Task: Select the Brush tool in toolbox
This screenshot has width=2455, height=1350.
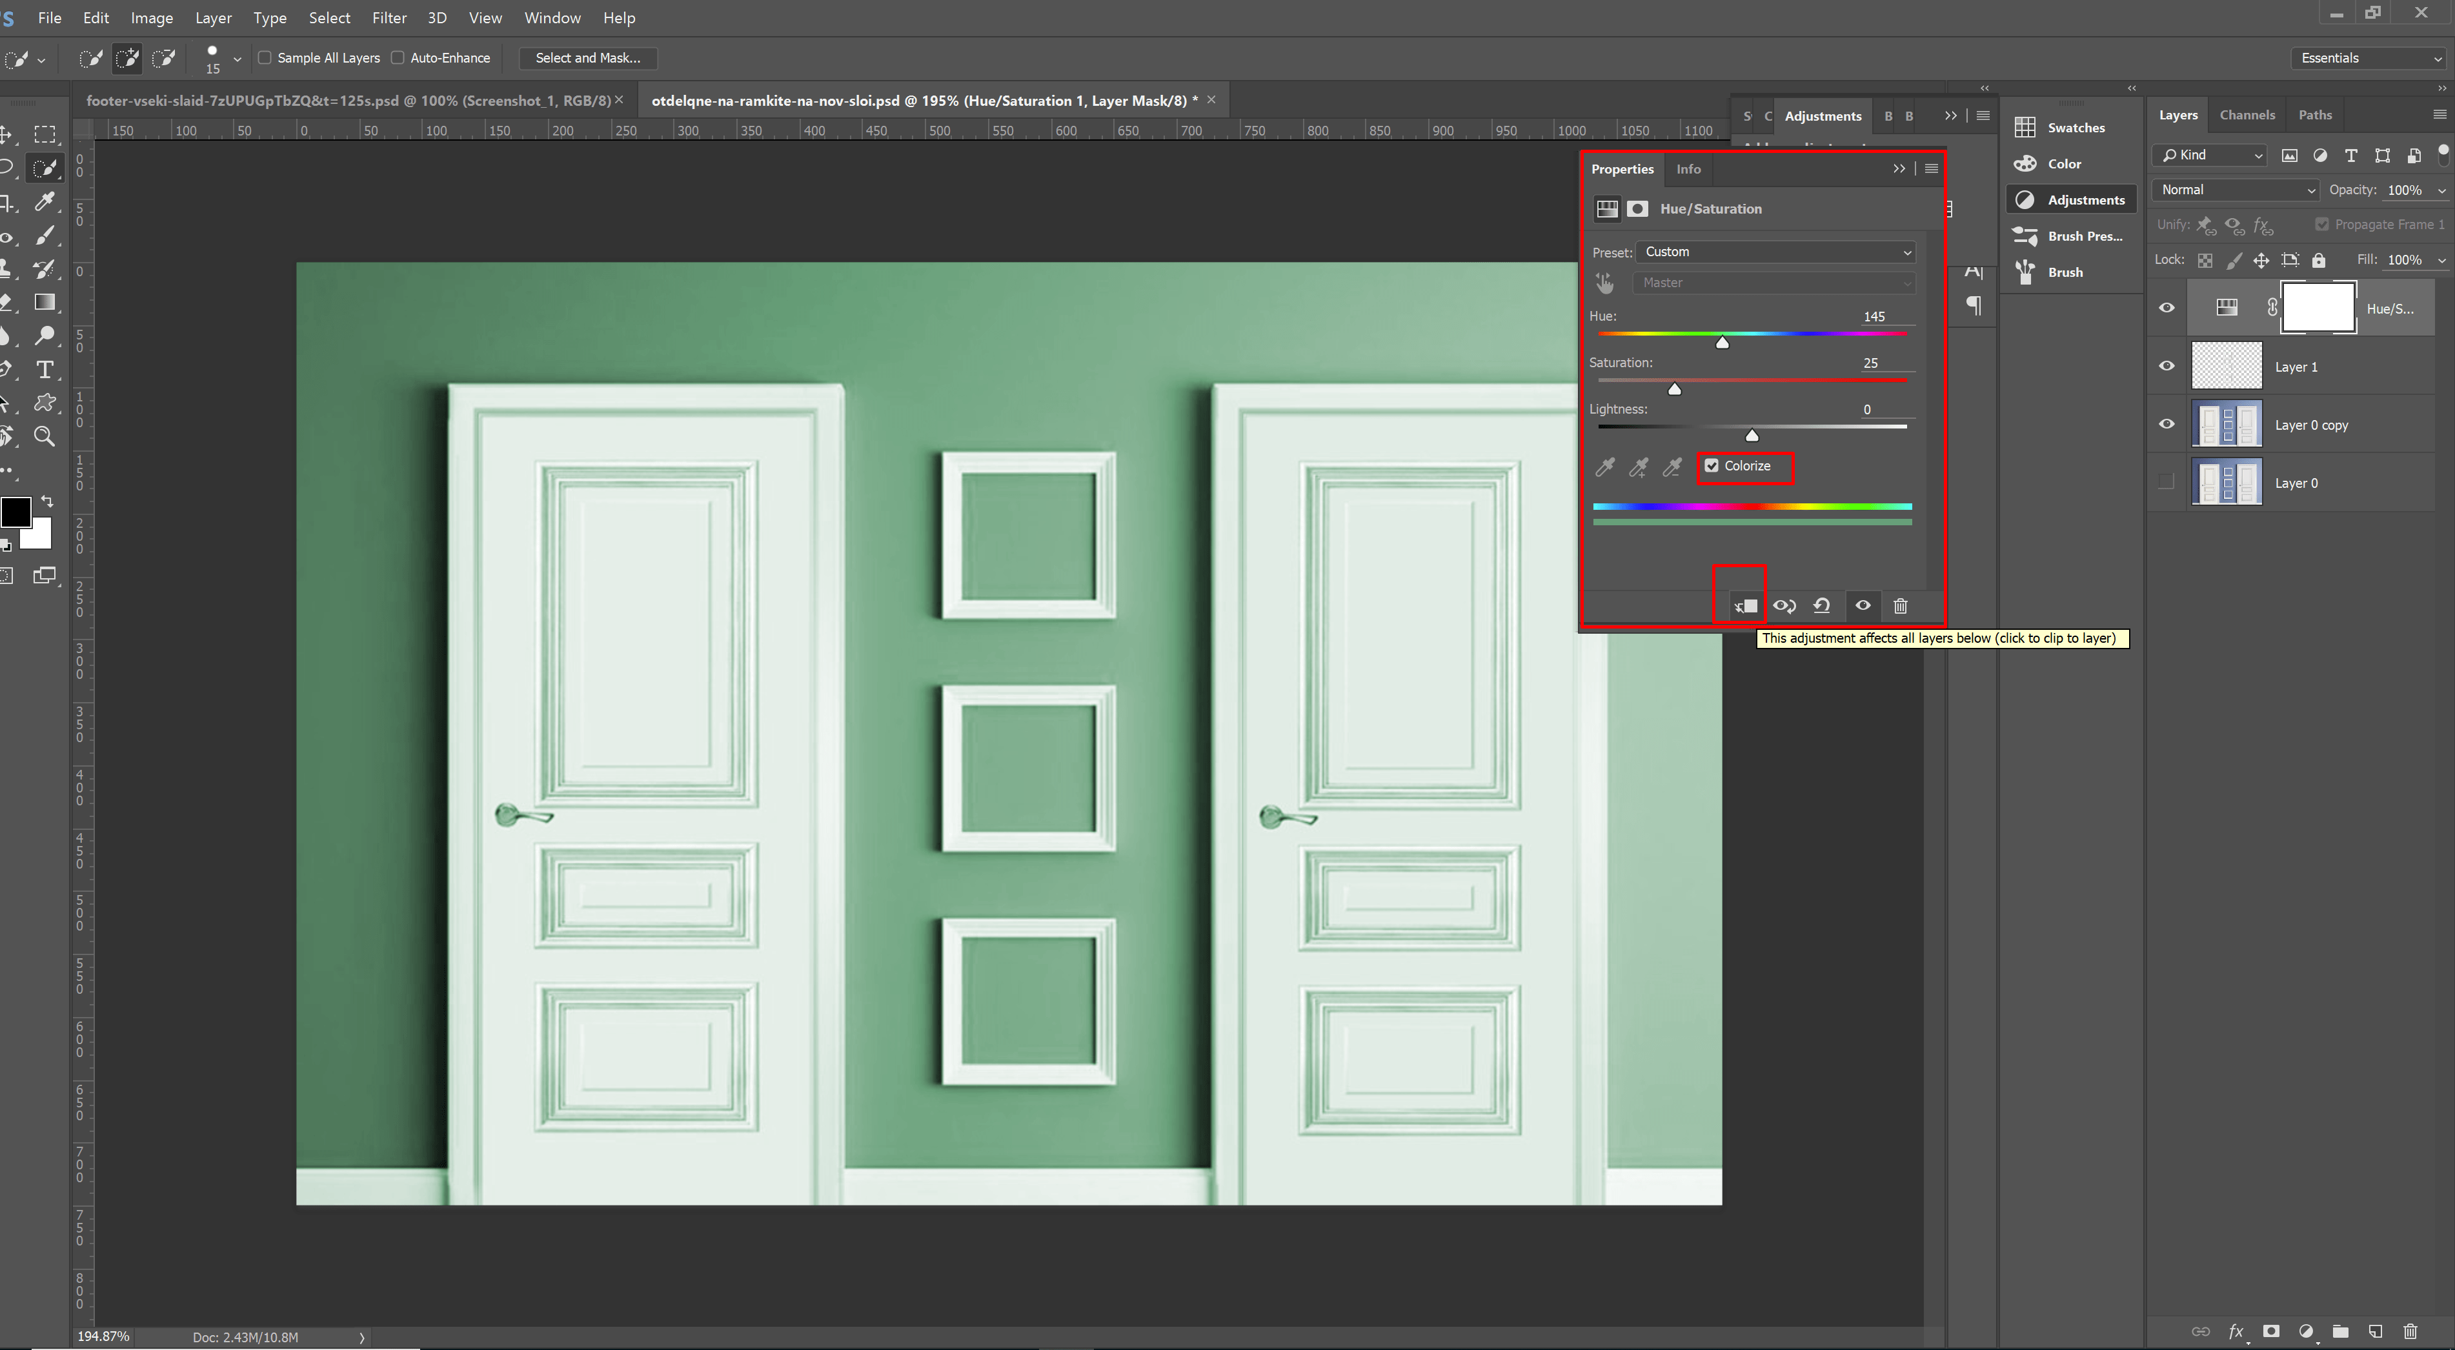Action: (x=45, y=236)
